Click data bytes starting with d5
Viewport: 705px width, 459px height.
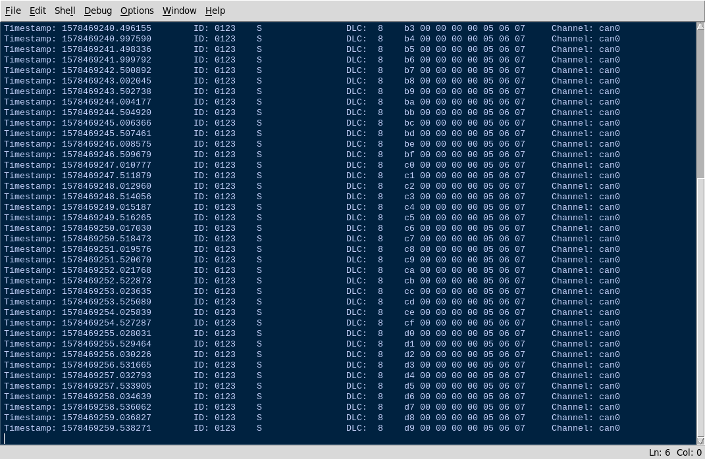465,386
